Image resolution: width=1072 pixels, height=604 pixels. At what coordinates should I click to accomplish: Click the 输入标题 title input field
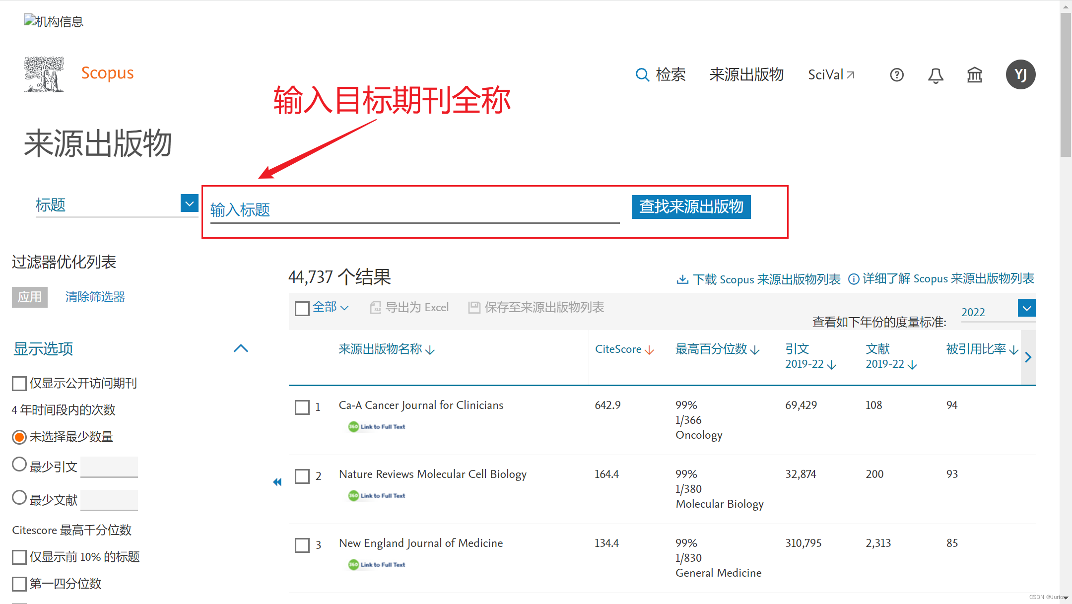point(414,210)
